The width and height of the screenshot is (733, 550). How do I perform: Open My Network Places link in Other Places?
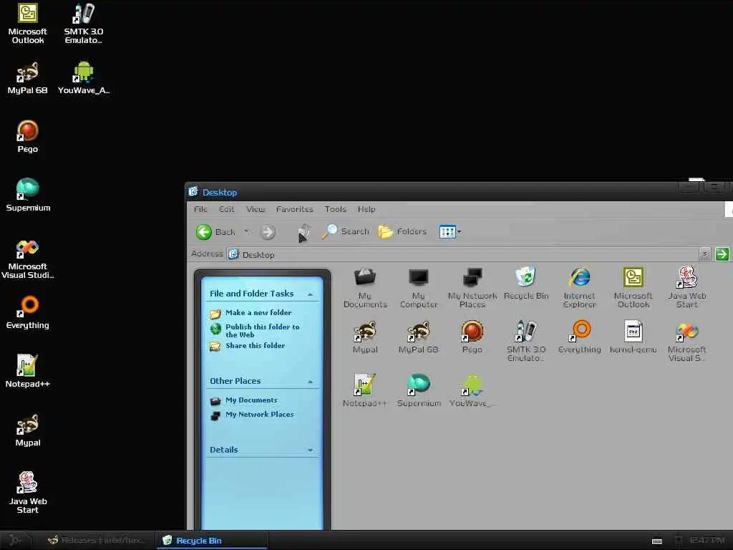(259, 414)
